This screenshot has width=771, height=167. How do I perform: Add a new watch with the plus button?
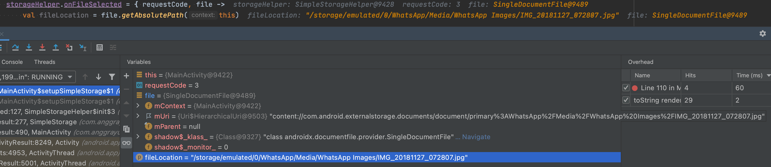tap(126, 76)
